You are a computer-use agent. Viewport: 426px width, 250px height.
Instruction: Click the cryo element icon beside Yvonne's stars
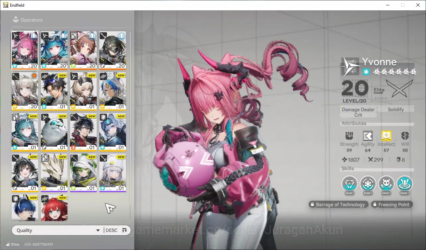point(366,72)
